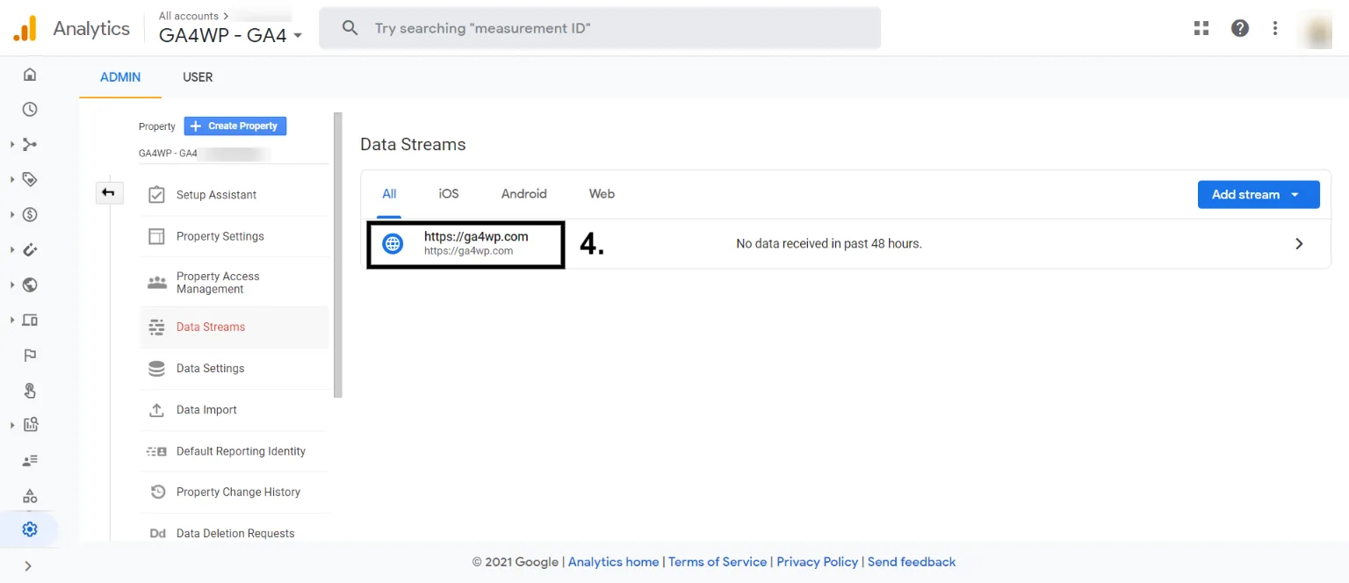Click the back arrow button beside property column

coord(109,193)
